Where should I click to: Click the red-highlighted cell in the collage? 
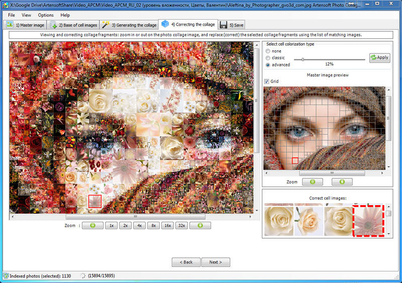point(95,202)
